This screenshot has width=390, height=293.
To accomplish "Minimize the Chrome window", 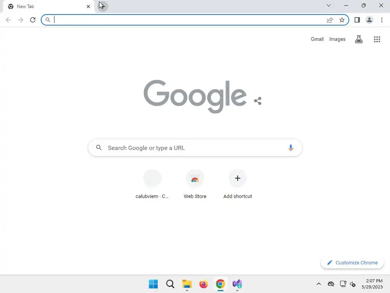I will 346,5.
